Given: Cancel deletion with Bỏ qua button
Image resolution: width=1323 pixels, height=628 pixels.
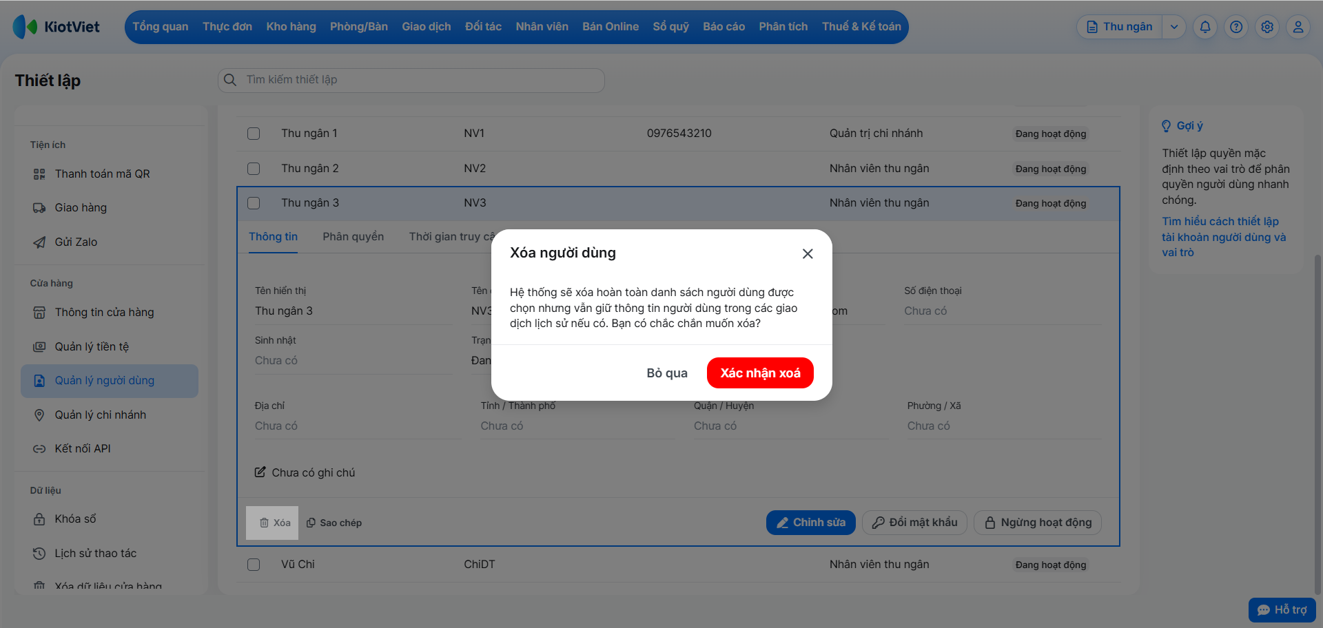Looking at the screenshot, I should [666, 373].
